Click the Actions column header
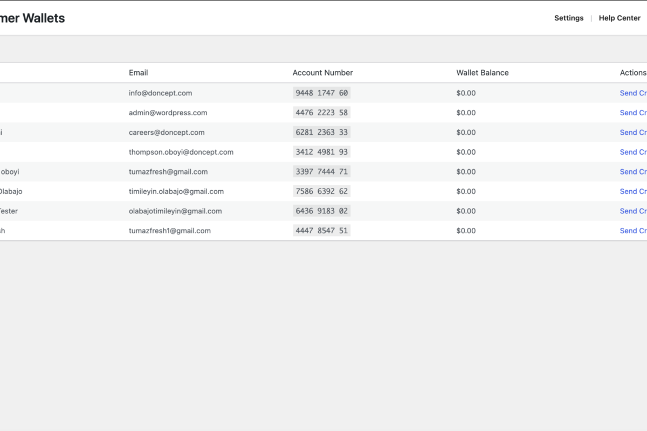Image resolution: width=647 pixels, height=431 pixels. coord(633,73)
